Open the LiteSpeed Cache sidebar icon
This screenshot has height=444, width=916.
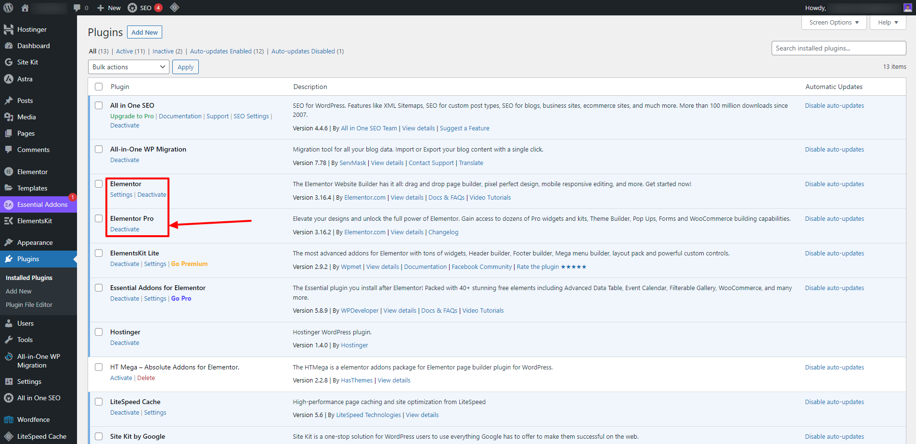pos(9,436)
